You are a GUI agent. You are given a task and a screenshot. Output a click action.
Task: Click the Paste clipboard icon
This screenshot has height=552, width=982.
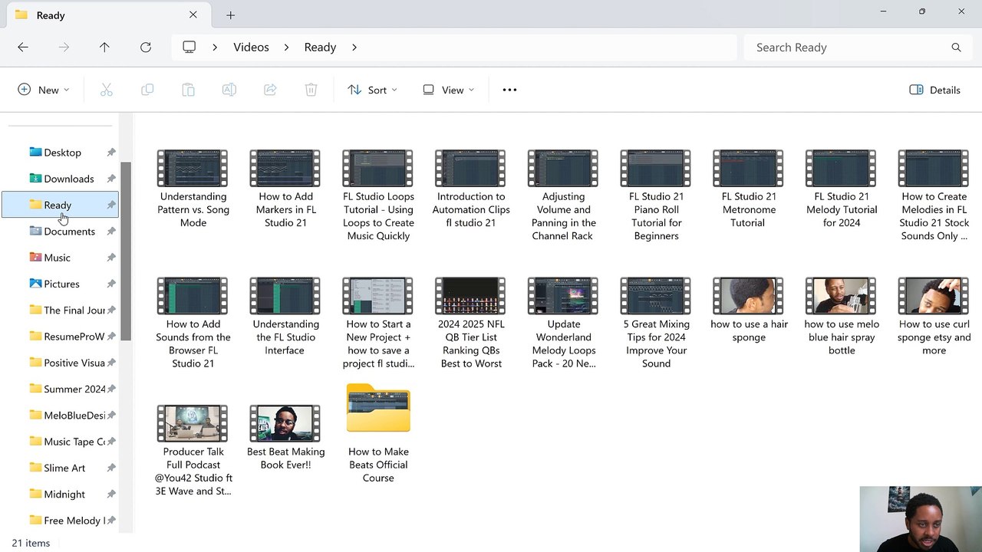188,90
